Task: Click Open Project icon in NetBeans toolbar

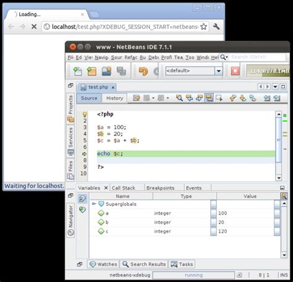Action: click(106, 71)
